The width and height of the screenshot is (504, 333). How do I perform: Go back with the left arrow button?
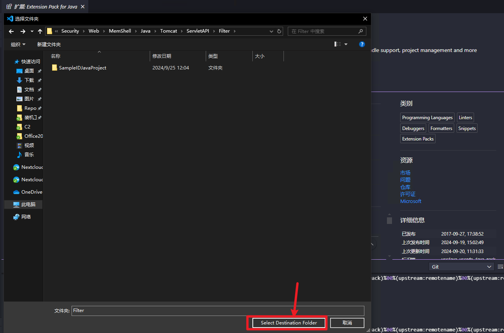coord(11,31)
